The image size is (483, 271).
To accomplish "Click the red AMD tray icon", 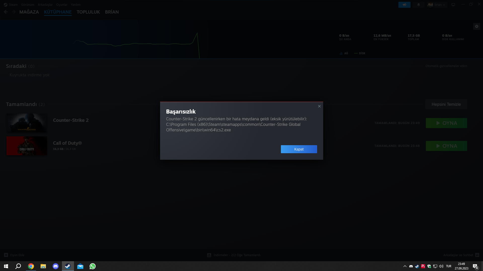I will (x=423, y=266).
